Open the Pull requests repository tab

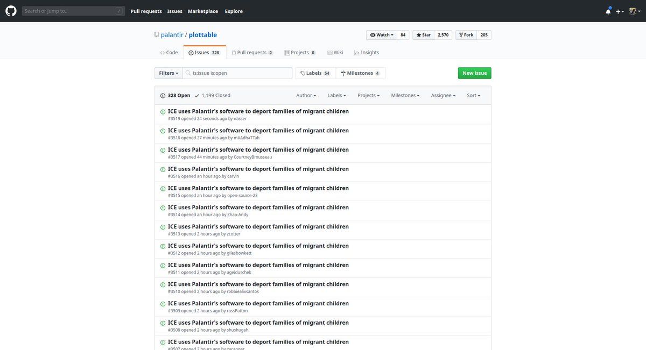tap(251, 53)
